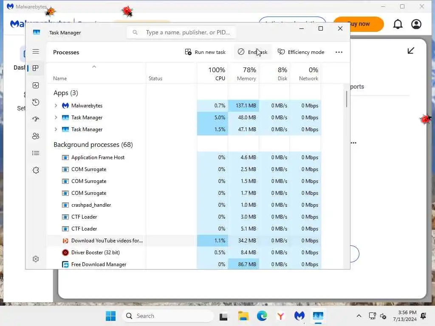Open Task Manager settings gear
The height and width of the screenshot is (326, 435).
point(36,259)
